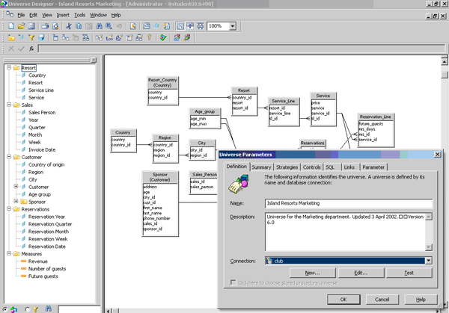Click the binoculars search icon below the tree
The width and height of the screenshot is (449, 313).
click(x=49, y=309)
